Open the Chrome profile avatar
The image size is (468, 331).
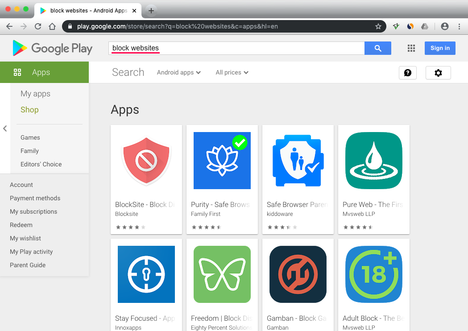(x=445, y=26)
